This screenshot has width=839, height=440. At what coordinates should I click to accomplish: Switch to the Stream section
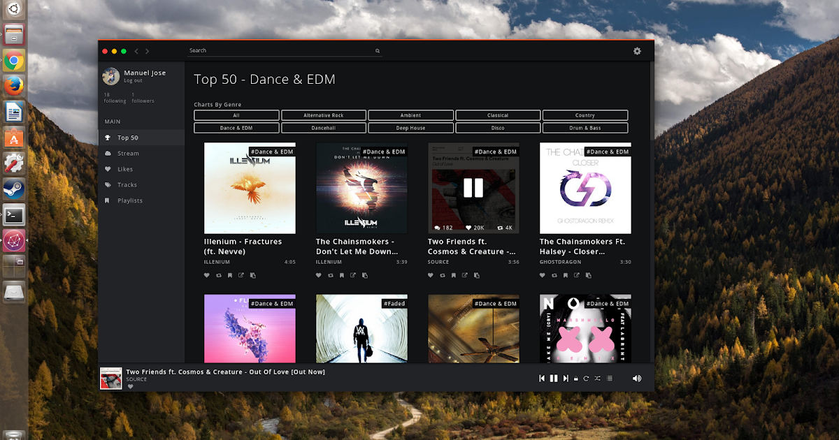tap(129, 153)
